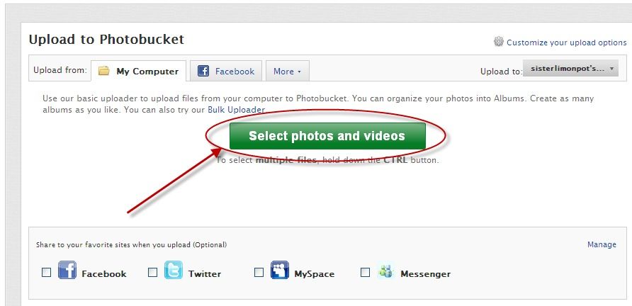This screenshot has width=632, height=306.
Task: Enable Facebook sharing checkbox
Action: pyautogui.click(x=46, y=273)
